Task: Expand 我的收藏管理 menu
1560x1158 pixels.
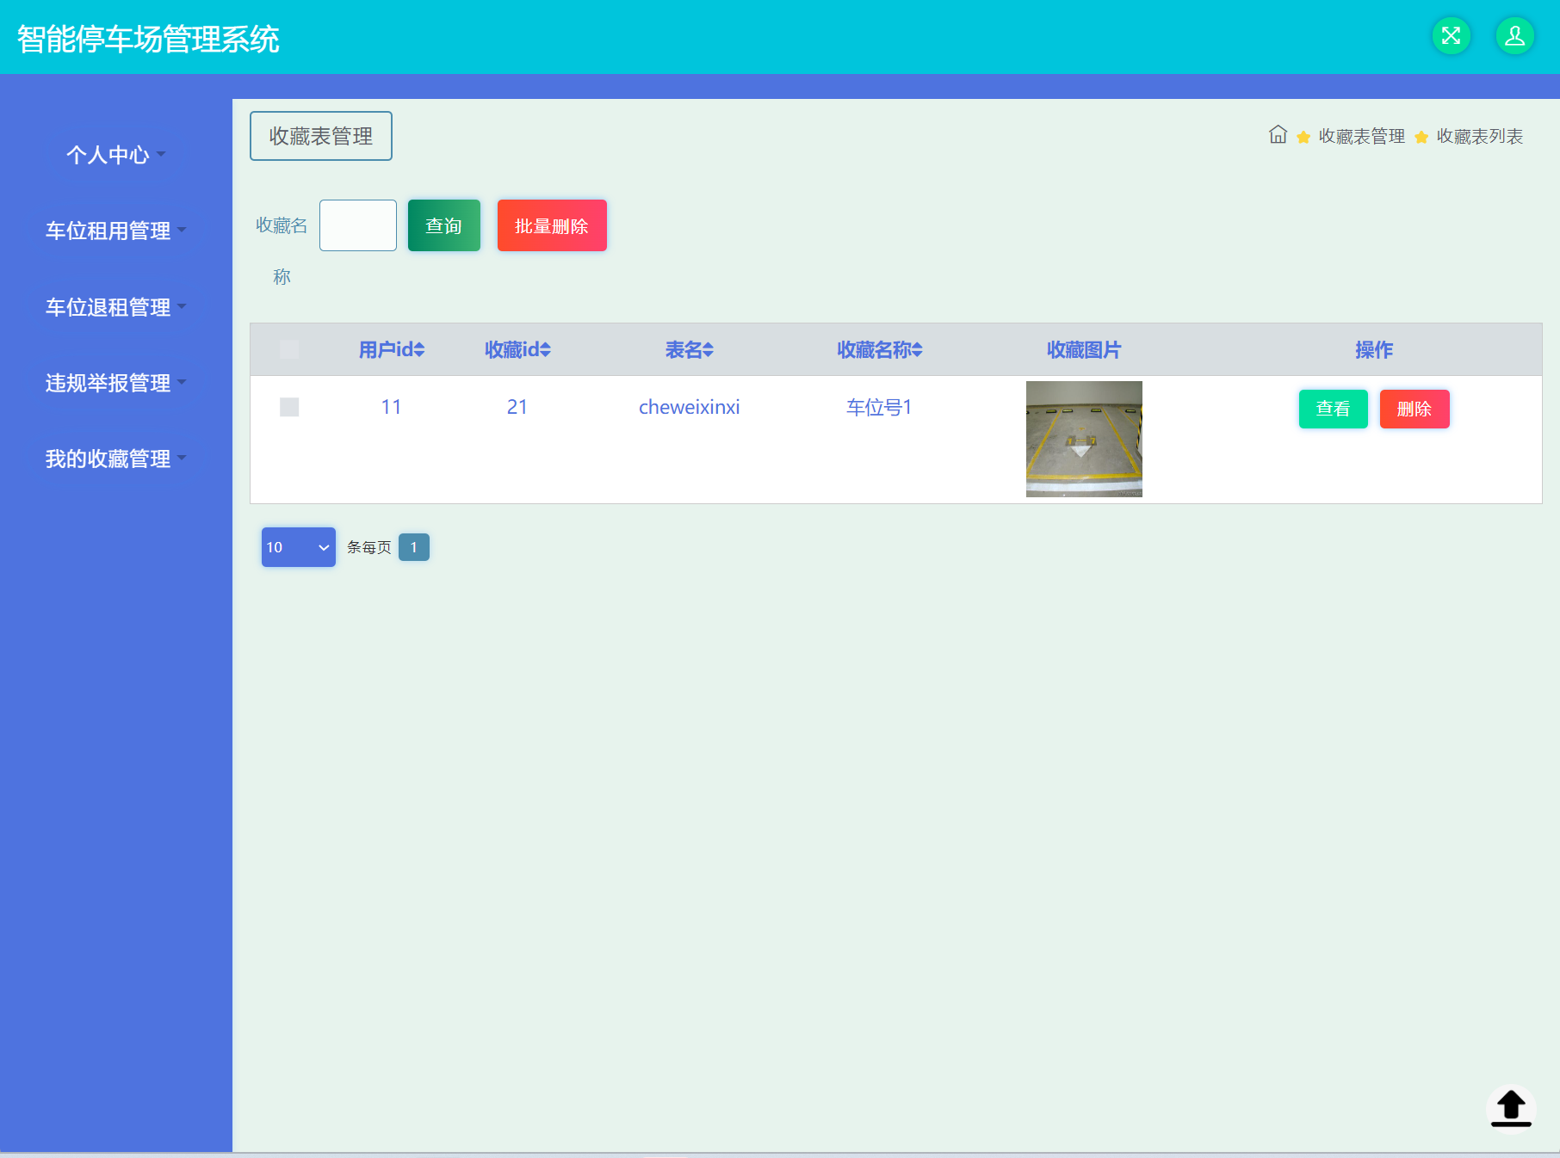Action: 116,459
